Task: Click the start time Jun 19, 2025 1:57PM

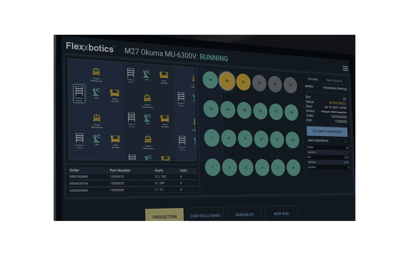Action: (x=335, y=108)
